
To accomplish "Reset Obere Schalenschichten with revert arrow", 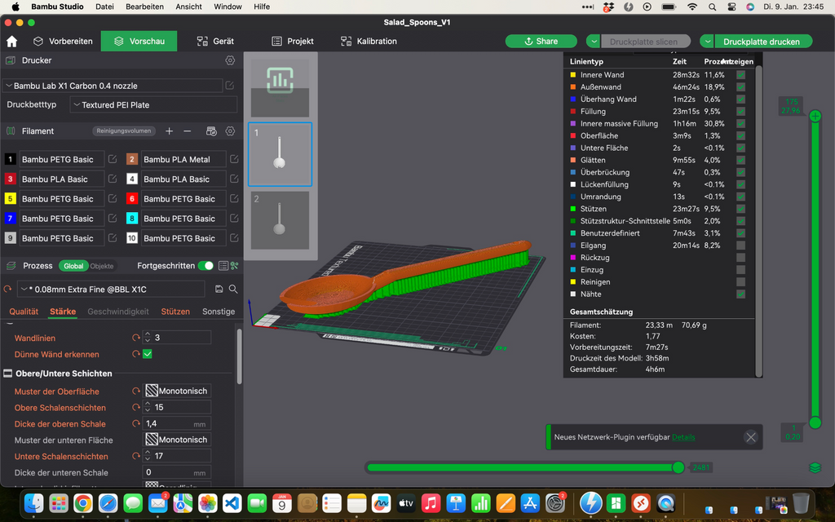I will tap(136, 408).
